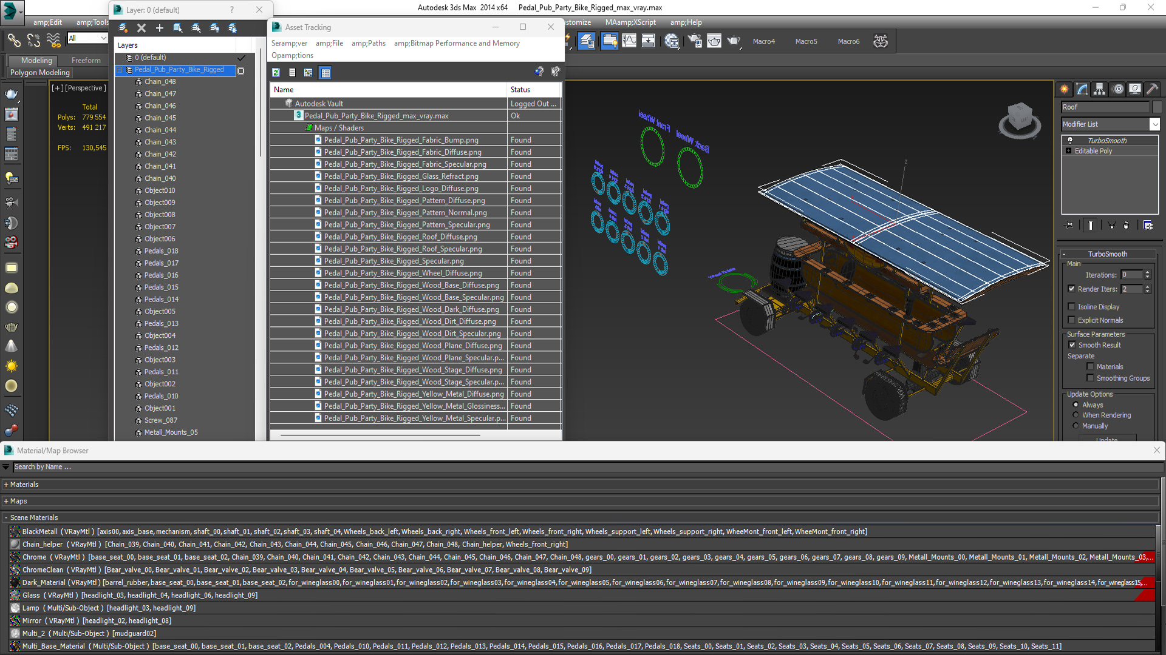Expand the Editable Poly stack entry
This screenshot has width=1166, height=655.
tap(1068, 151)
